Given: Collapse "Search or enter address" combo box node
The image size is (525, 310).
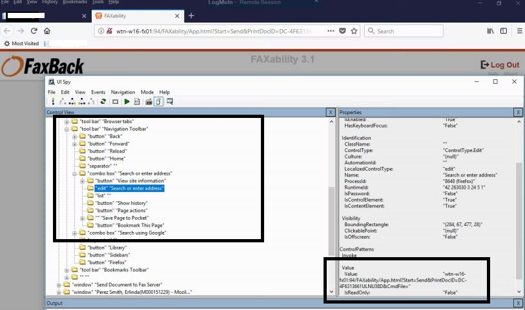Looking at the screenshot, I should coord(74,174).
